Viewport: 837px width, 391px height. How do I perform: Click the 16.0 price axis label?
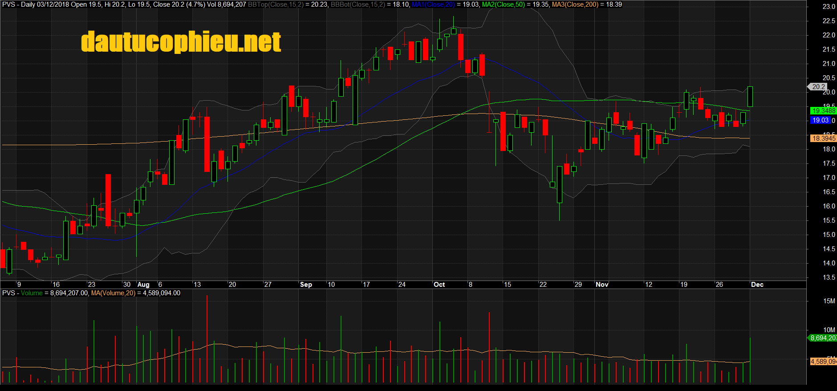coord(829,206)
